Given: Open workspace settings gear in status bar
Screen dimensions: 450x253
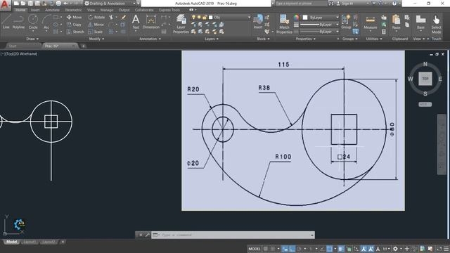Looking at the screenshot, I should (395, 249).
